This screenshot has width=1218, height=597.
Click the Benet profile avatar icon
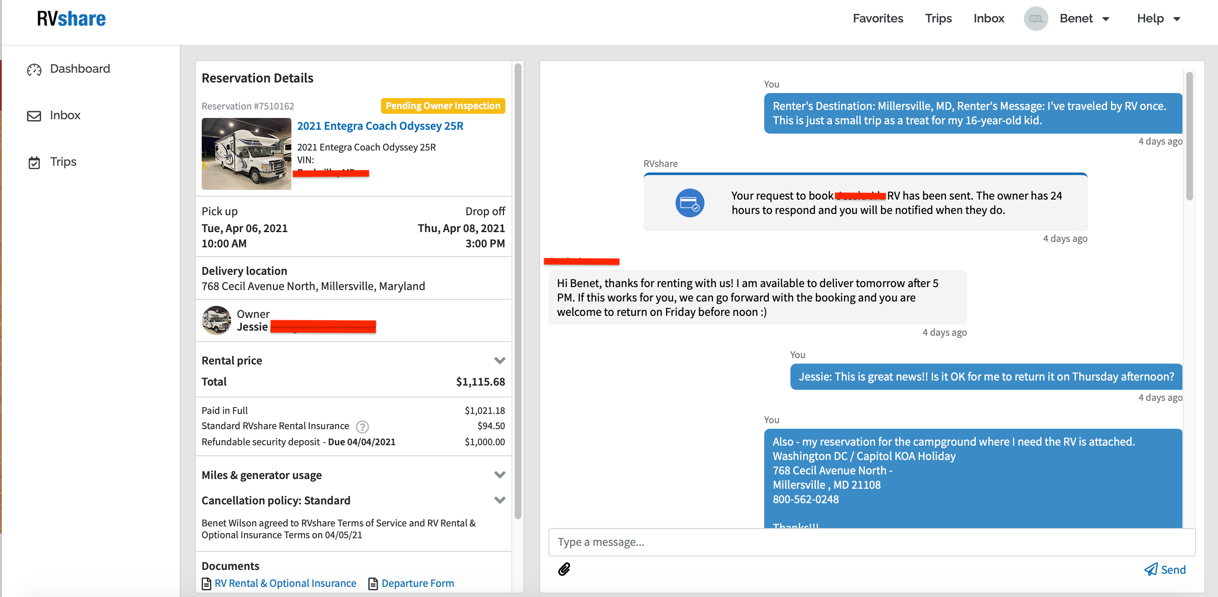click(x=1035, y=19)
